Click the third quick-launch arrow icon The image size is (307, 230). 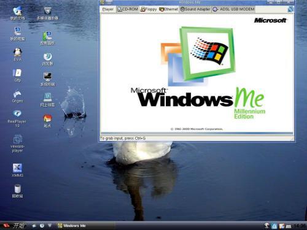[50, 226]
